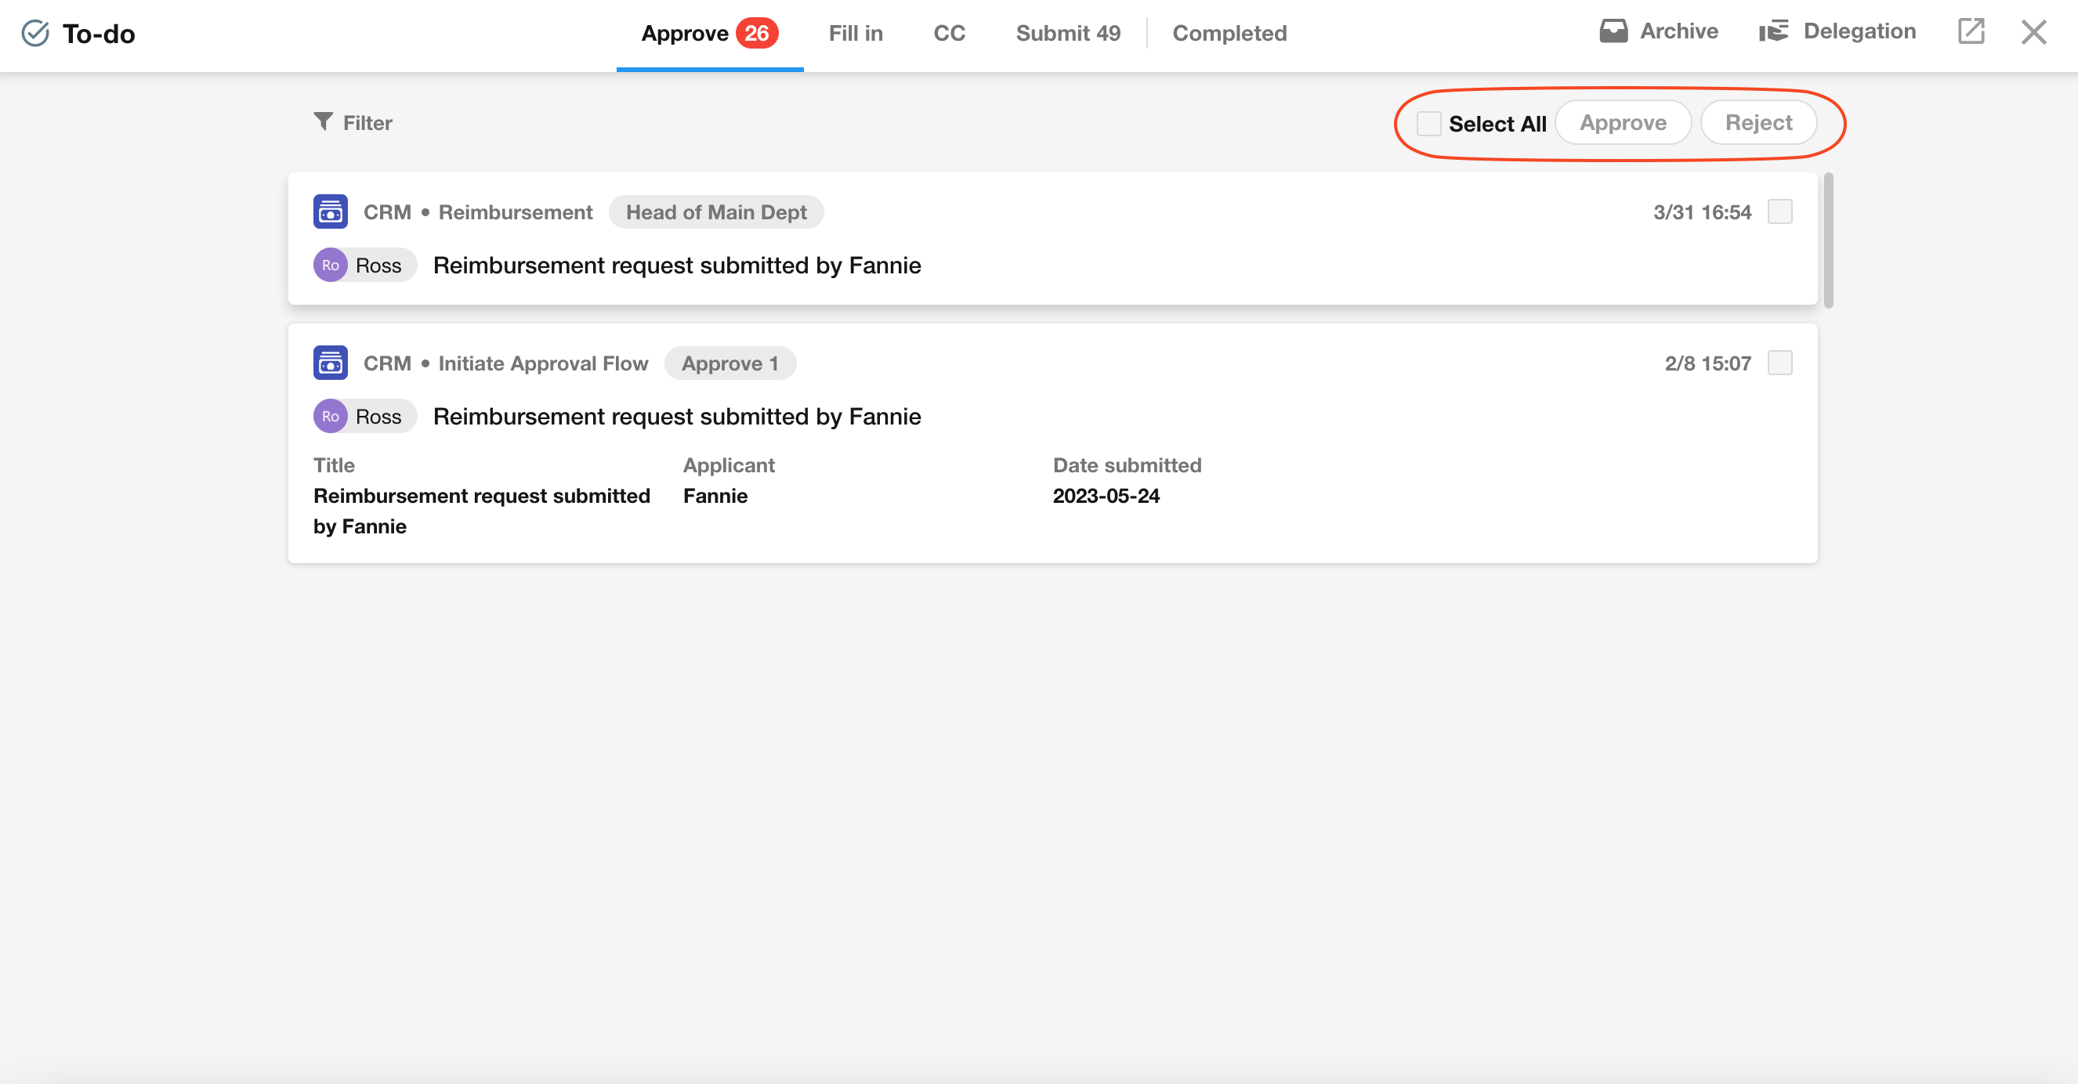The image size is (2078, 1084).
Task: Click the Applicant value Fannie
Action: tap(715, 495)
